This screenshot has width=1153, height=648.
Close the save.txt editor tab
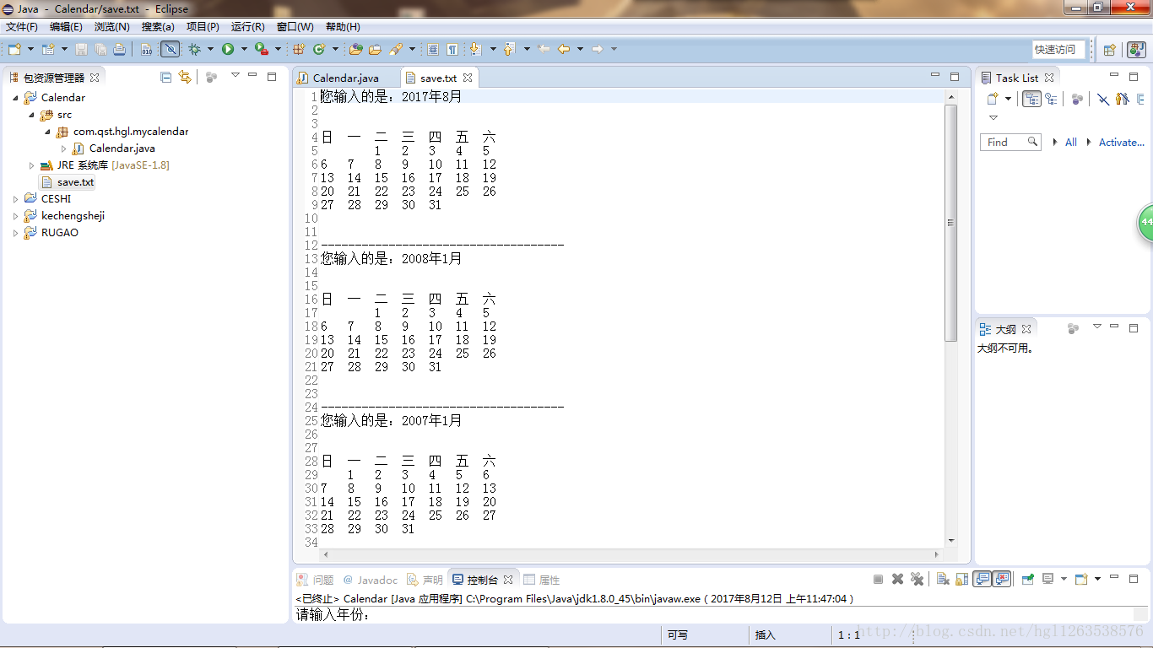point(467,78)
